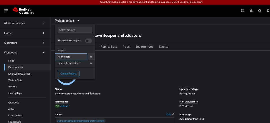Open the notifications bell
270x123 pixels.
(x=251, y=11)
